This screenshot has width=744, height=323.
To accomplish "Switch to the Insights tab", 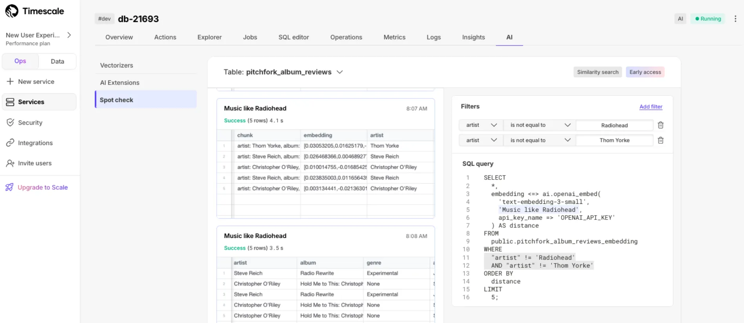I will pyautogui.click(x=473, y=37).
